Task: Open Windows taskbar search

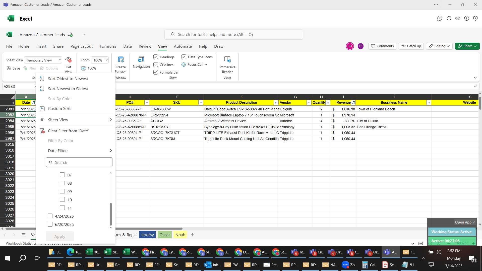Action: click(x=23, y=258)
